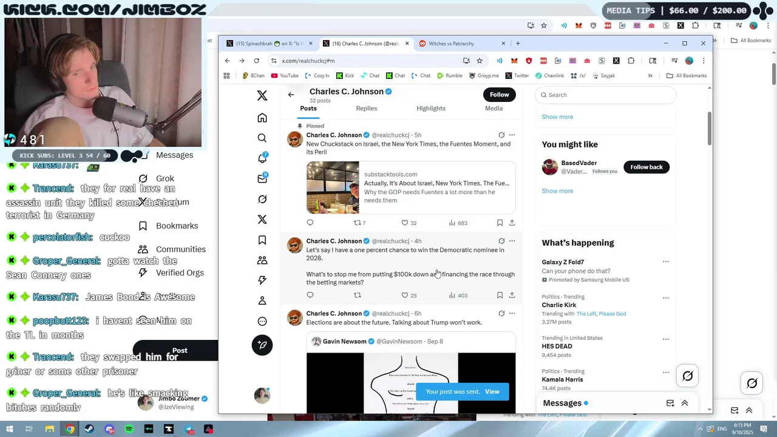This screenshot has height=437, width=777.
Task: Go back using arrow beside Charles C. Johnson
Action: click(x=291, y=95)
